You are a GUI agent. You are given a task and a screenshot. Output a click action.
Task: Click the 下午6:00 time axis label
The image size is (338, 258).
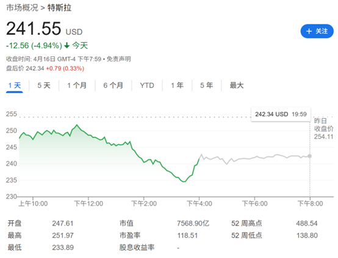coord(254,204)
